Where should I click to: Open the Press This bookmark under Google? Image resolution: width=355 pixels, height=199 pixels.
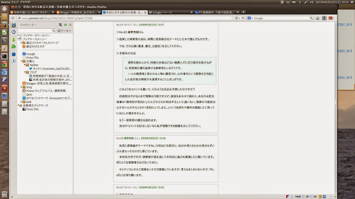coord(31,57)
